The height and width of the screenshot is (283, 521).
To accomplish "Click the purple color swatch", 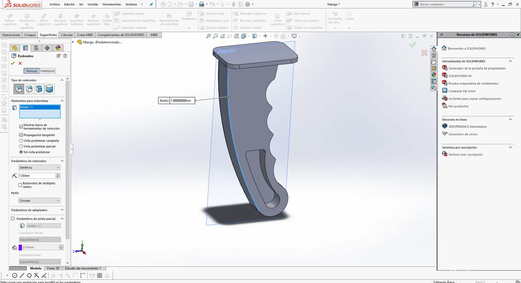I will [20, 247].
